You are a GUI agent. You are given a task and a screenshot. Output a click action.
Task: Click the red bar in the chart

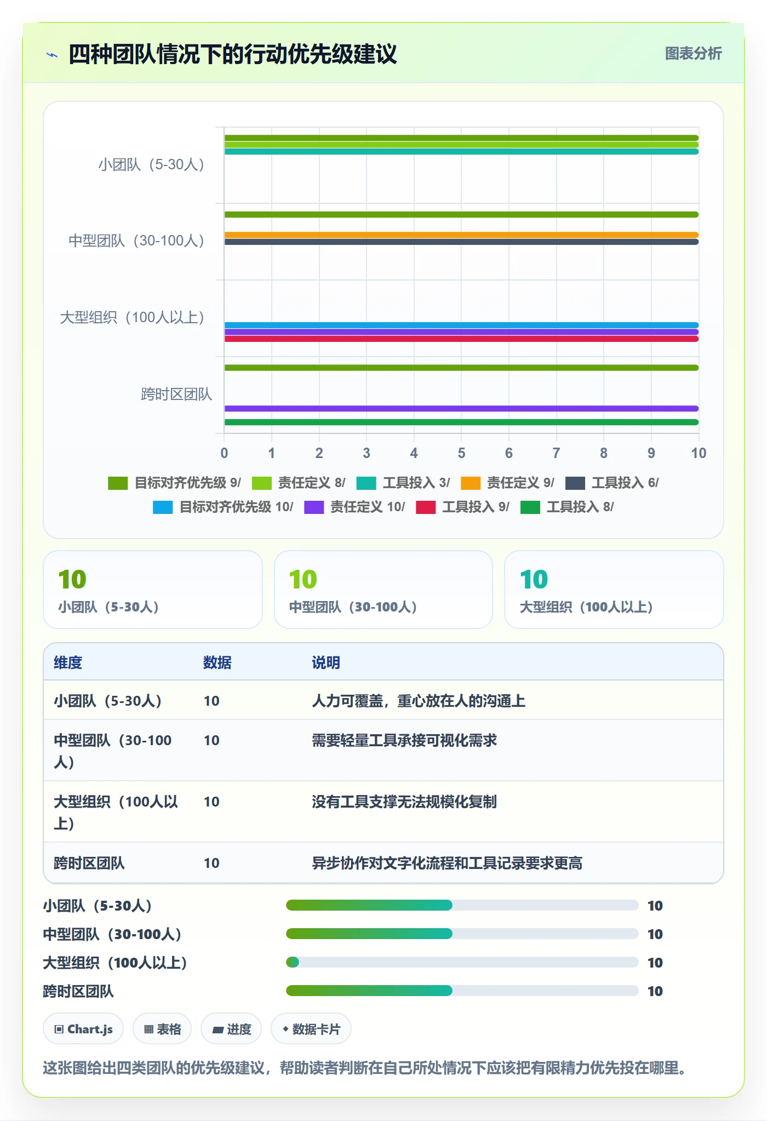[461, 339]
